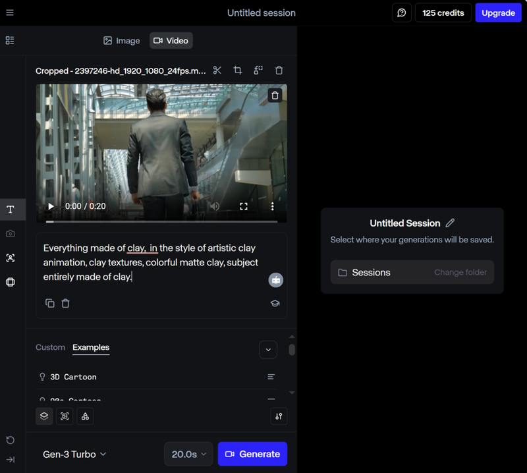Switch to the Custom tab
The width and height of the screenshot is (527, 473).
(50, 347)
